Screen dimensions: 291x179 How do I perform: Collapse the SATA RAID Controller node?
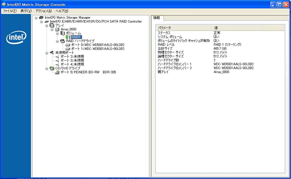point(41,22)
